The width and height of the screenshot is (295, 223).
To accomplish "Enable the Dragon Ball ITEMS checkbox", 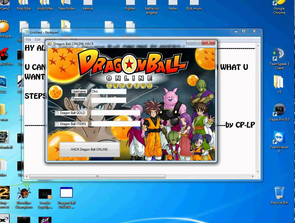I will (57, 124).
